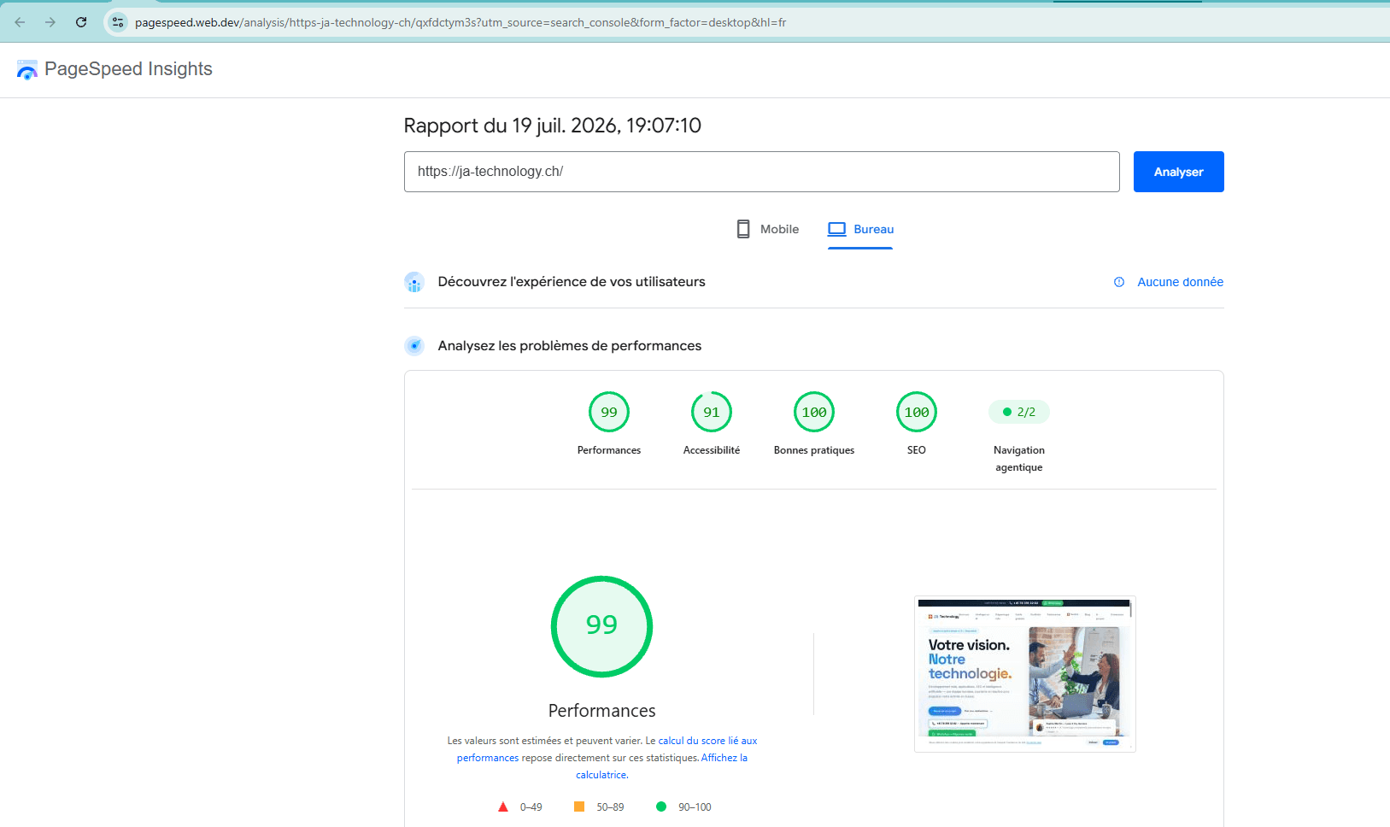Open site information icon in address bar
This screenshot has width=1390, height=827.
click(x=118, y=22)
